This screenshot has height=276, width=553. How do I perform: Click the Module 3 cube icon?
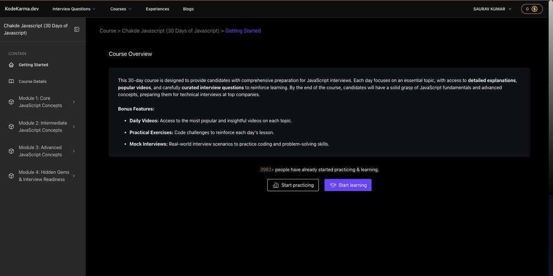(12, 151)
